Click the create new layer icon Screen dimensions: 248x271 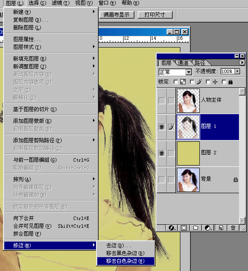coord(221,228)
